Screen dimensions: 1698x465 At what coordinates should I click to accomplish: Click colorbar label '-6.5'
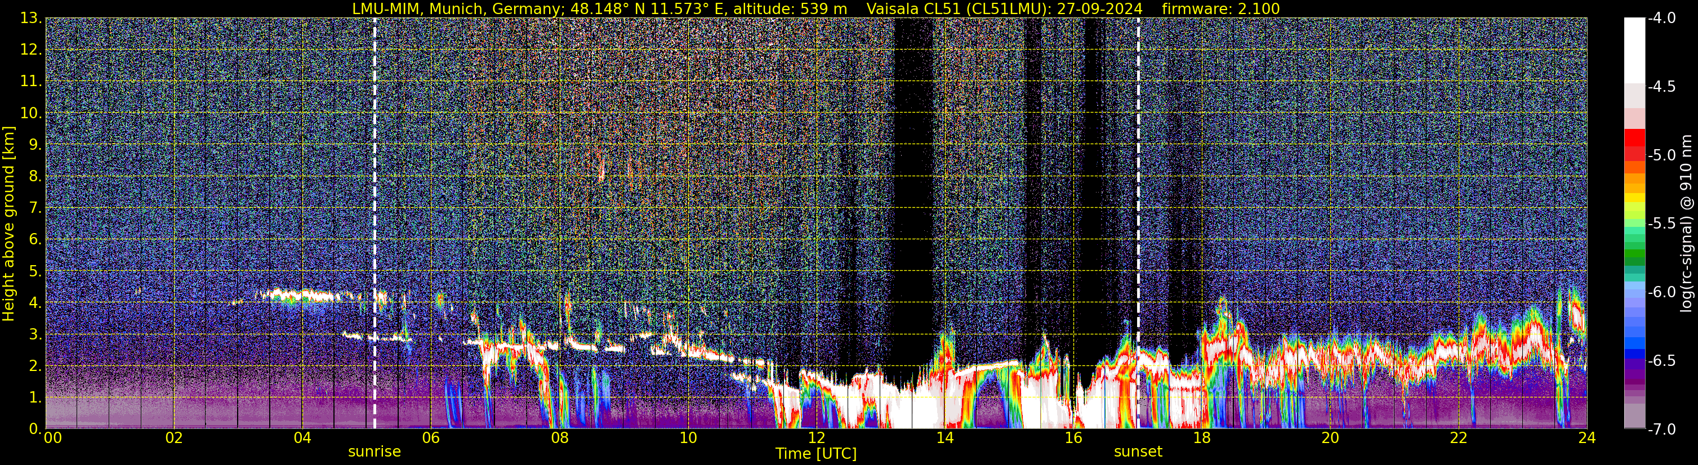click(x=1661, y=360)
